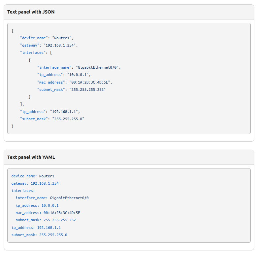This screenshot has height=254, width=257.
Task: Click the YAML value 192.168.1.1
Action: click(x=49, y=228)
